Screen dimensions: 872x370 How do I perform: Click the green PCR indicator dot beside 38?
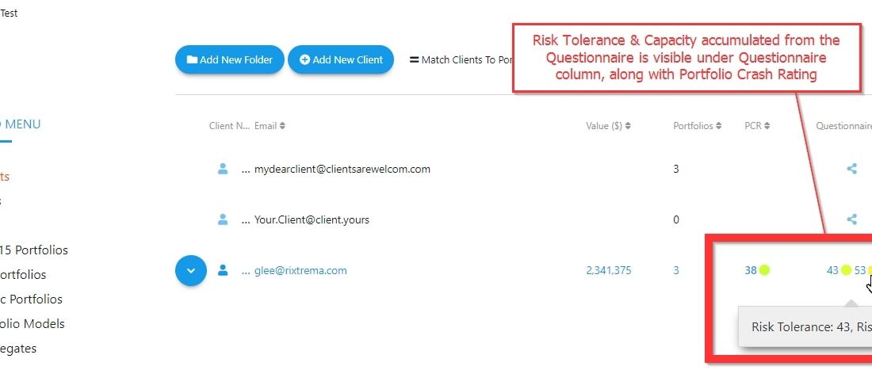click(765, 270)
